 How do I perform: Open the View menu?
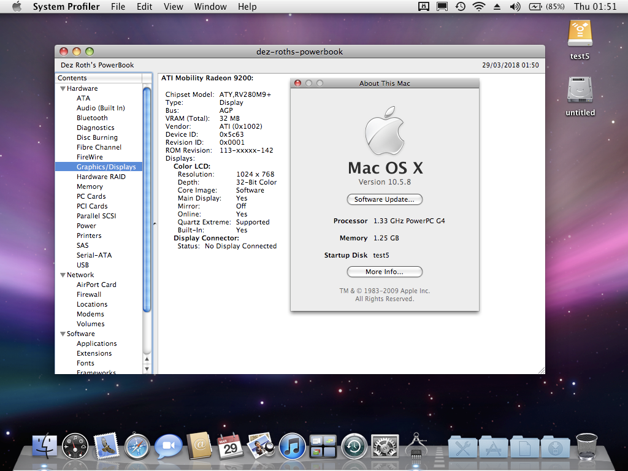[x=174, y=7]
